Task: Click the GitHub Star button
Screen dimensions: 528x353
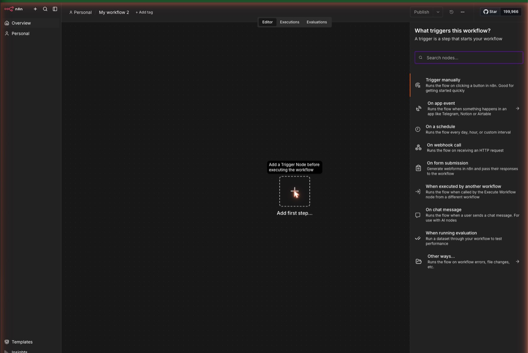Action: click(490, 12)
